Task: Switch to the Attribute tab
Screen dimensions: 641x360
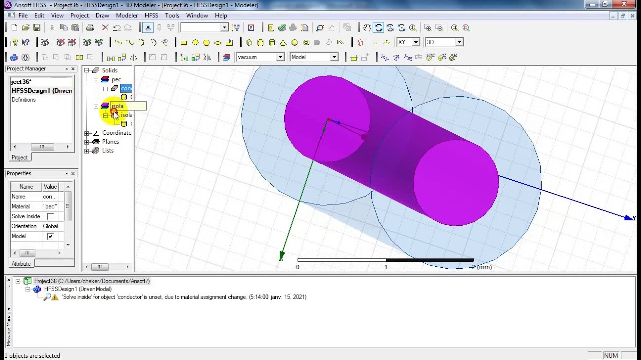Action: tap(21, 263)
